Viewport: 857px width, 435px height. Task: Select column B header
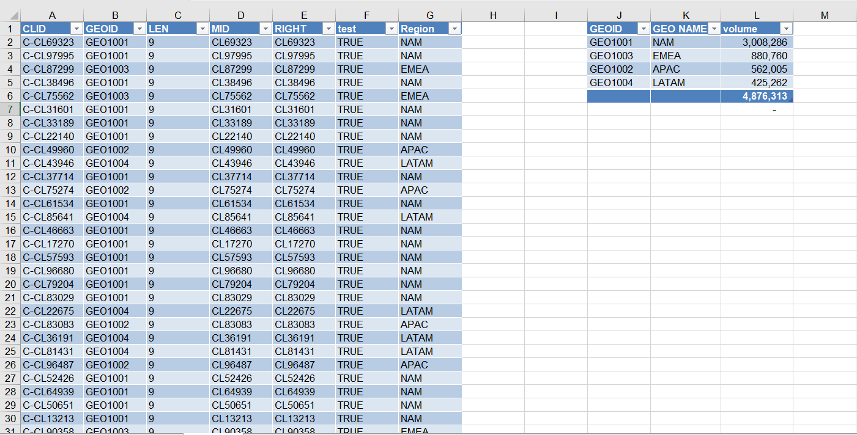[115, 15]
